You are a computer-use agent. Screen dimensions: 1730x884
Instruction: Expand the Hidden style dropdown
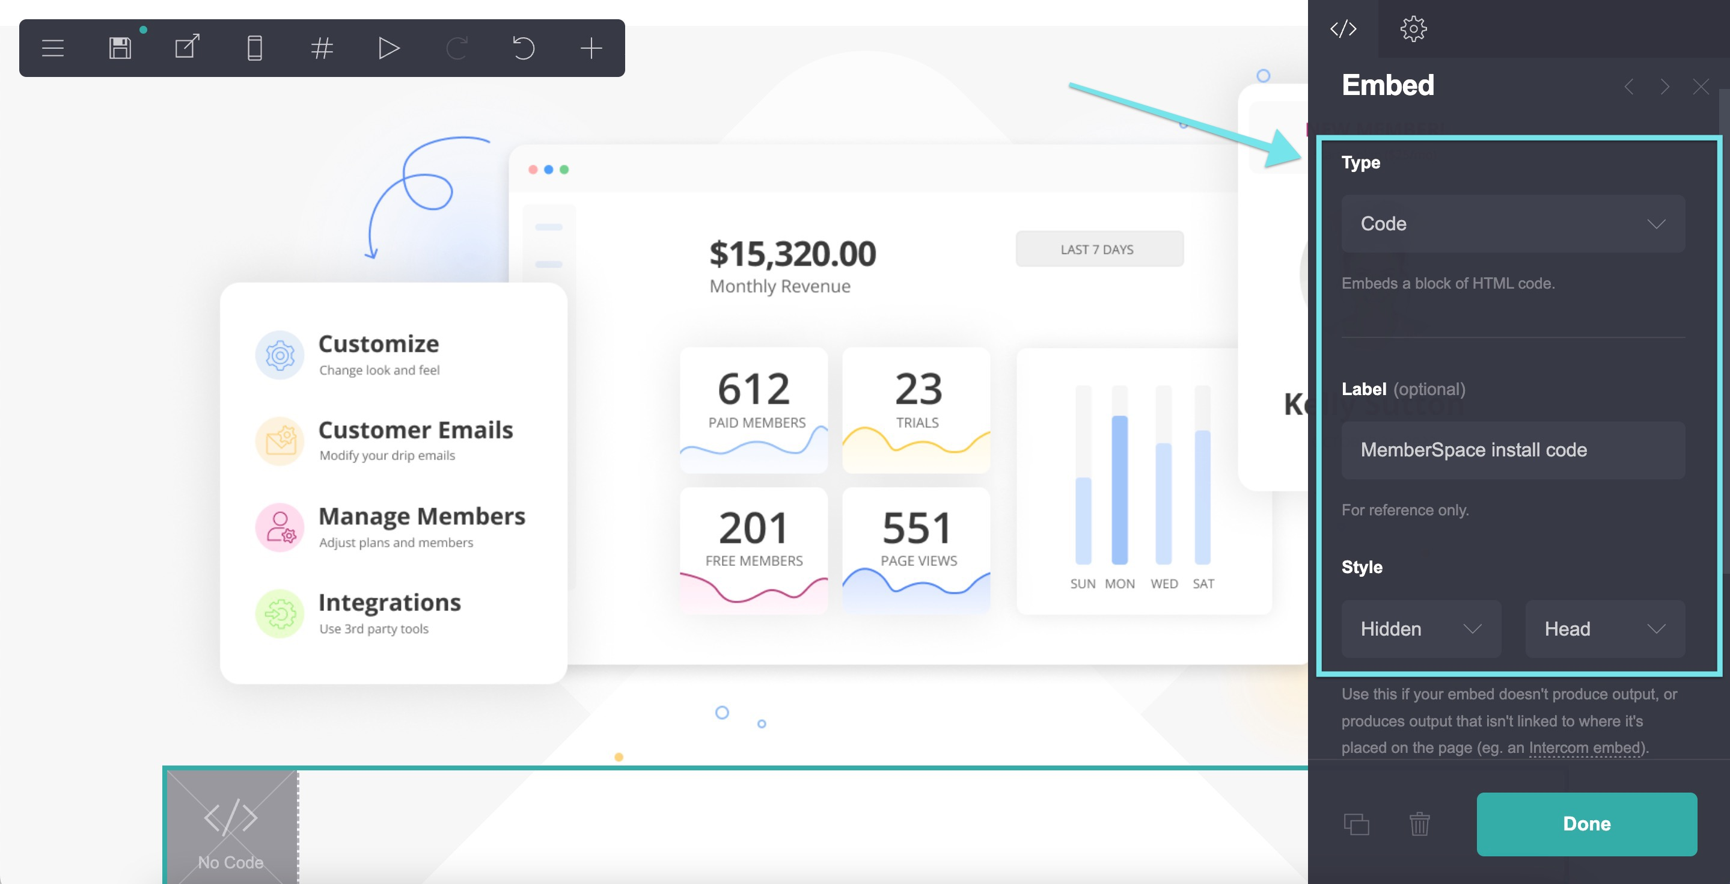[1420, 629]
